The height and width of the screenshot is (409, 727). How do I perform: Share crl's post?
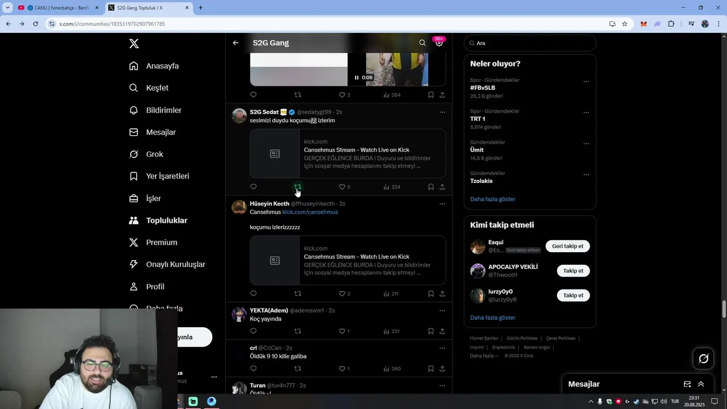tap(442, 369)
